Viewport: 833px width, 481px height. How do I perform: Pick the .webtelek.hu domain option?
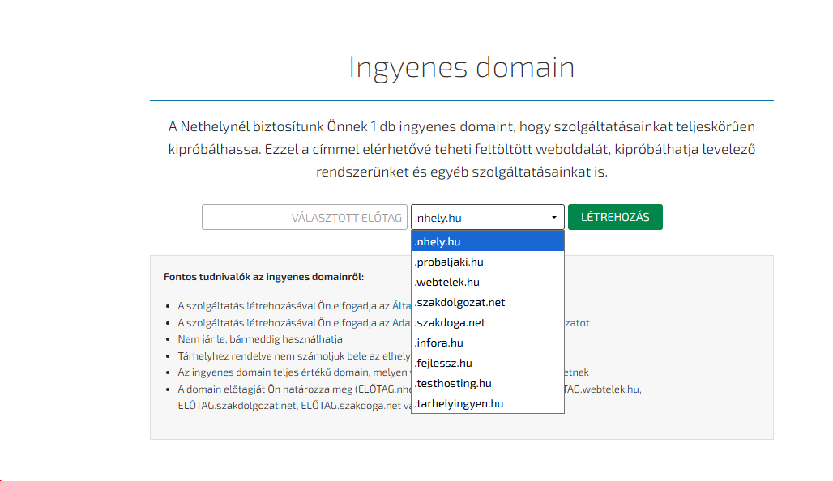487,282
